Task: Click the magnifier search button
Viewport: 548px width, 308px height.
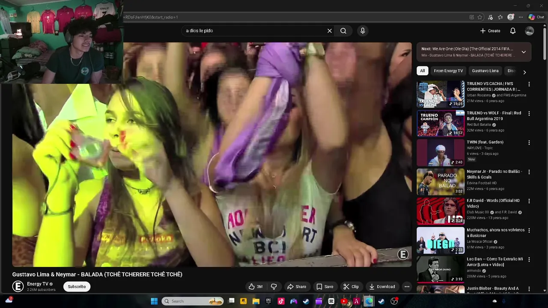Action: click(343, 31)
